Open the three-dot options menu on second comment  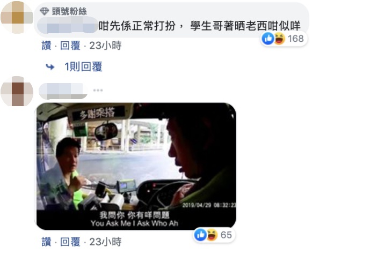pos(98,91)
